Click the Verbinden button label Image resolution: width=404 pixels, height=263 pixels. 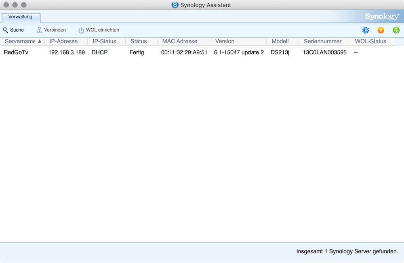(55, 30)
